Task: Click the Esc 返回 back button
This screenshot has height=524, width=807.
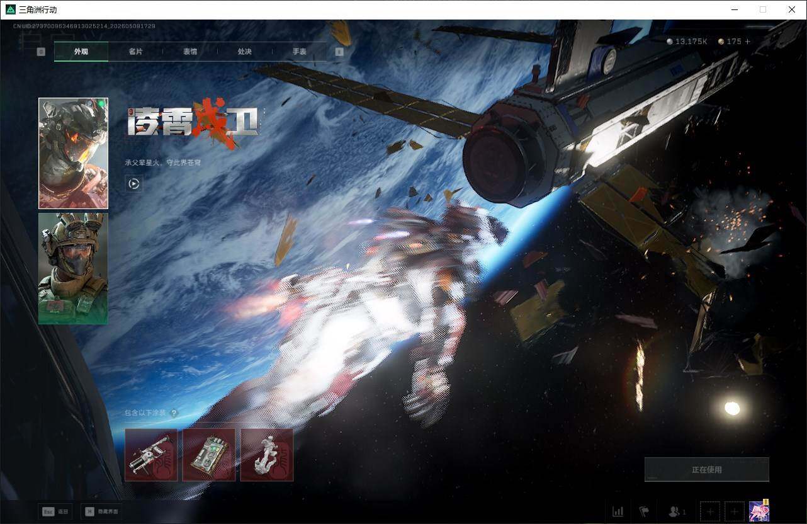Action: (x=55, y=511)
